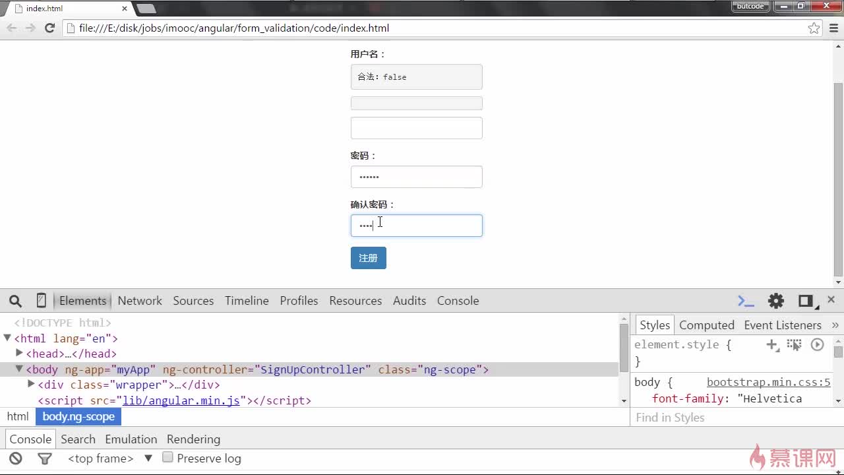844x475 pixels.
Task: Open the Event Listeners tab
Action: 783,325
